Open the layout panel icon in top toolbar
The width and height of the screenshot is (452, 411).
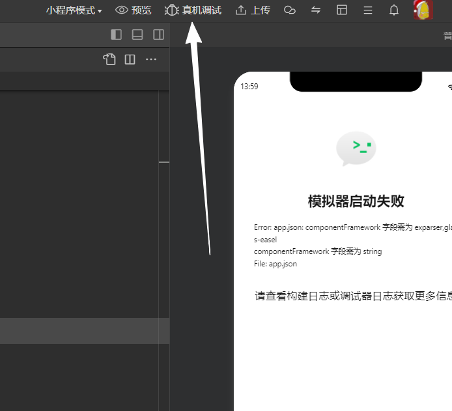(x=342, y=10)
